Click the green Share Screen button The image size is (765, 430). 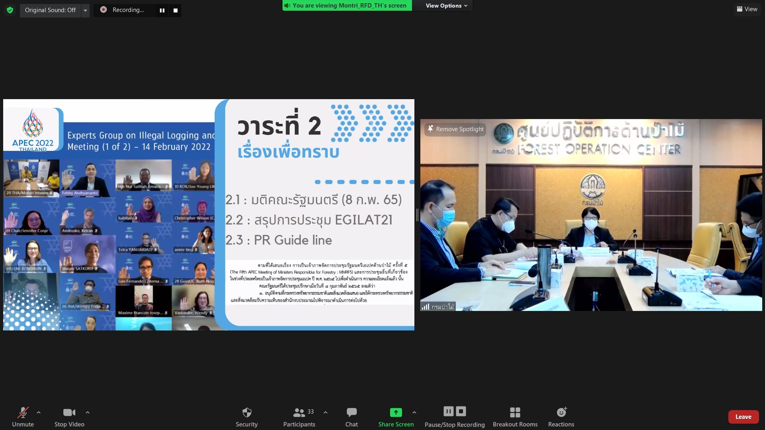[x=396, y=416]
